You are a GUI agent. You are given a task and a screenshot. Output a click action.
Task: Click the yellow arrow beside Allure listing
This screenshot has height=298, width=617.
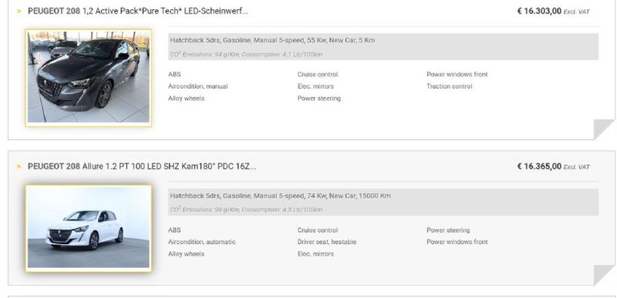click(x=19, y=167)
